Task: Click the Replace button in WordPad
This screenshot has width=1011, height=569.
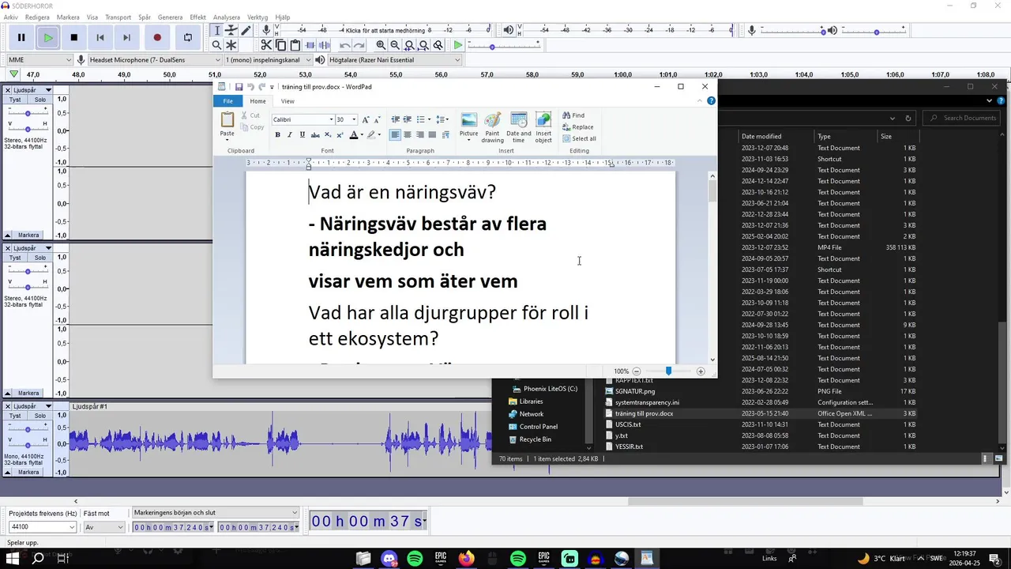Action: pos(577,126)
